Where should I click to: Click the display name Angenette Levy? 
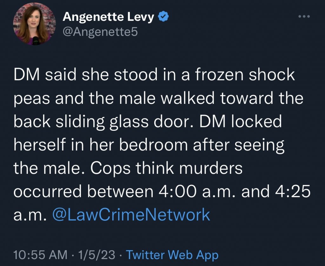point(109,17)
